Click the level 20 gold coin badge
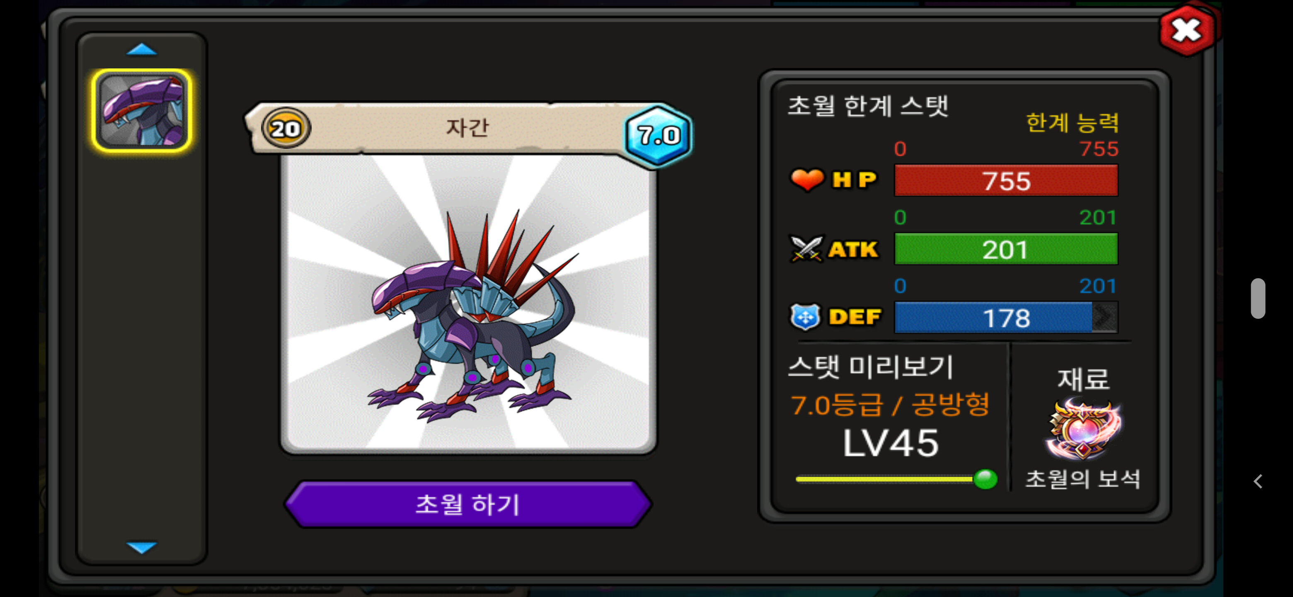This screenshot has height=597, width=1293. click(286, 129)
